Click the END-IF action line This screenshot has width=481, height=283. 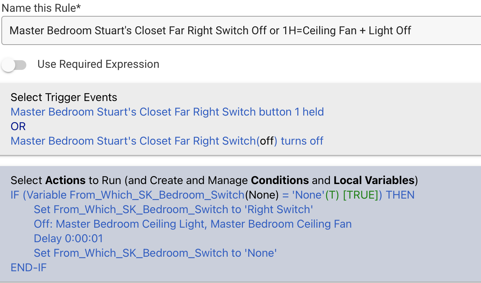pos(28,267)
